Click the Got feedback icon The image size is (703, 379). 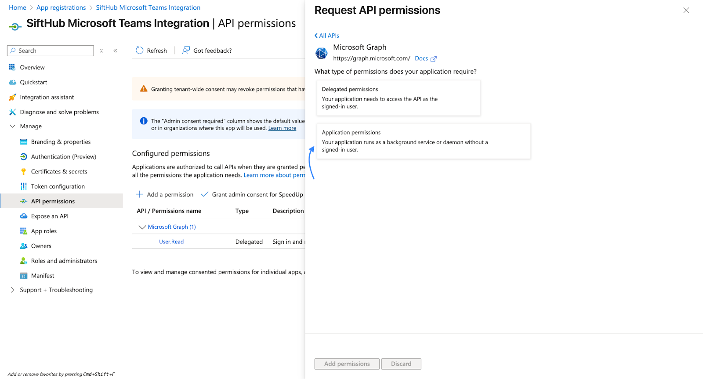coord(186,51)
